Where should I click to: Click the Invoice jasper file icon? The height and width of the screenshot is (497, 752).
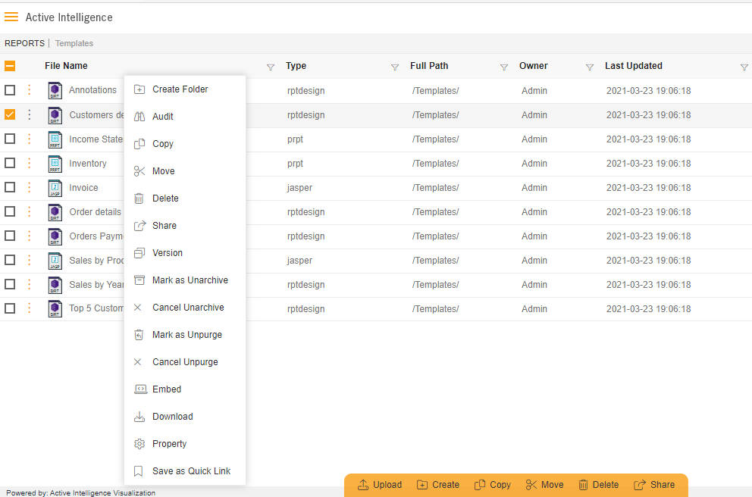(x=55, y=188)
